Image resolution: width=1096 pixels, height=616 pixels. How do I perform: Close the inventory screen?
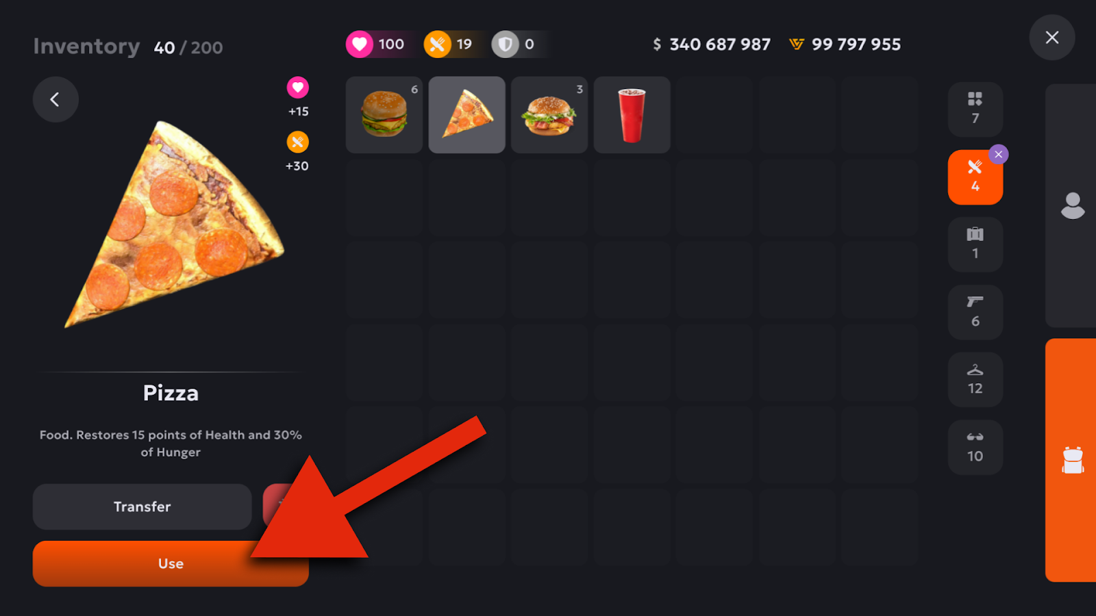1052,38
